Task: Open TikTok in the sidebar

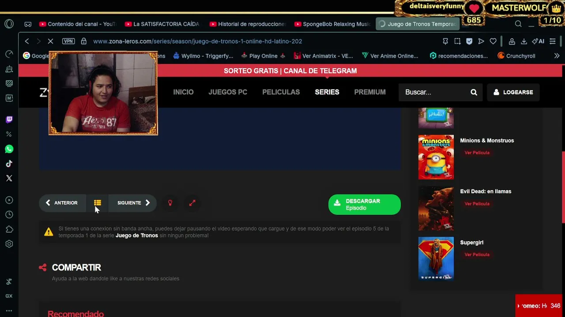Action: pos(9,164)
